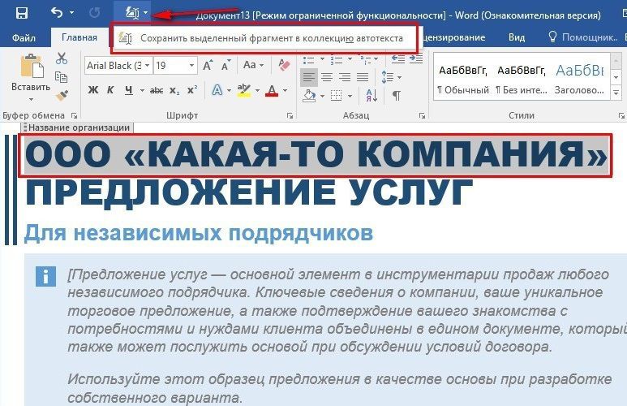Screen dimensions: 627x406
Task: Click the Cut scissors icon
Action: pyautogui.click(x=62, y=58)
